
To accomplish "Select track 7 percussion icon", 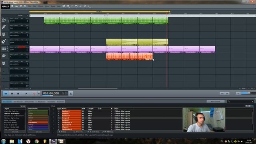I will click(4, 63).
